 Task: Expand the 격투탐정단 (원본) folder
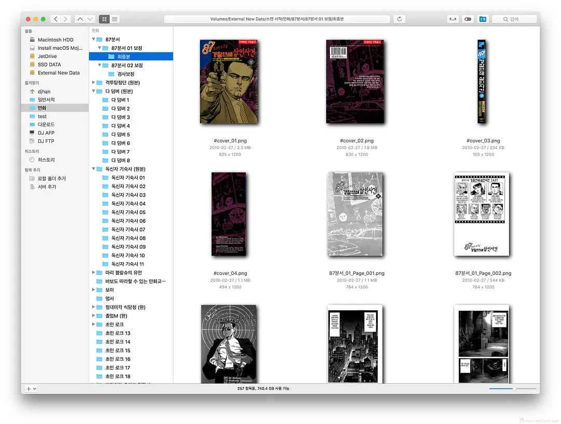click(94, 82)
